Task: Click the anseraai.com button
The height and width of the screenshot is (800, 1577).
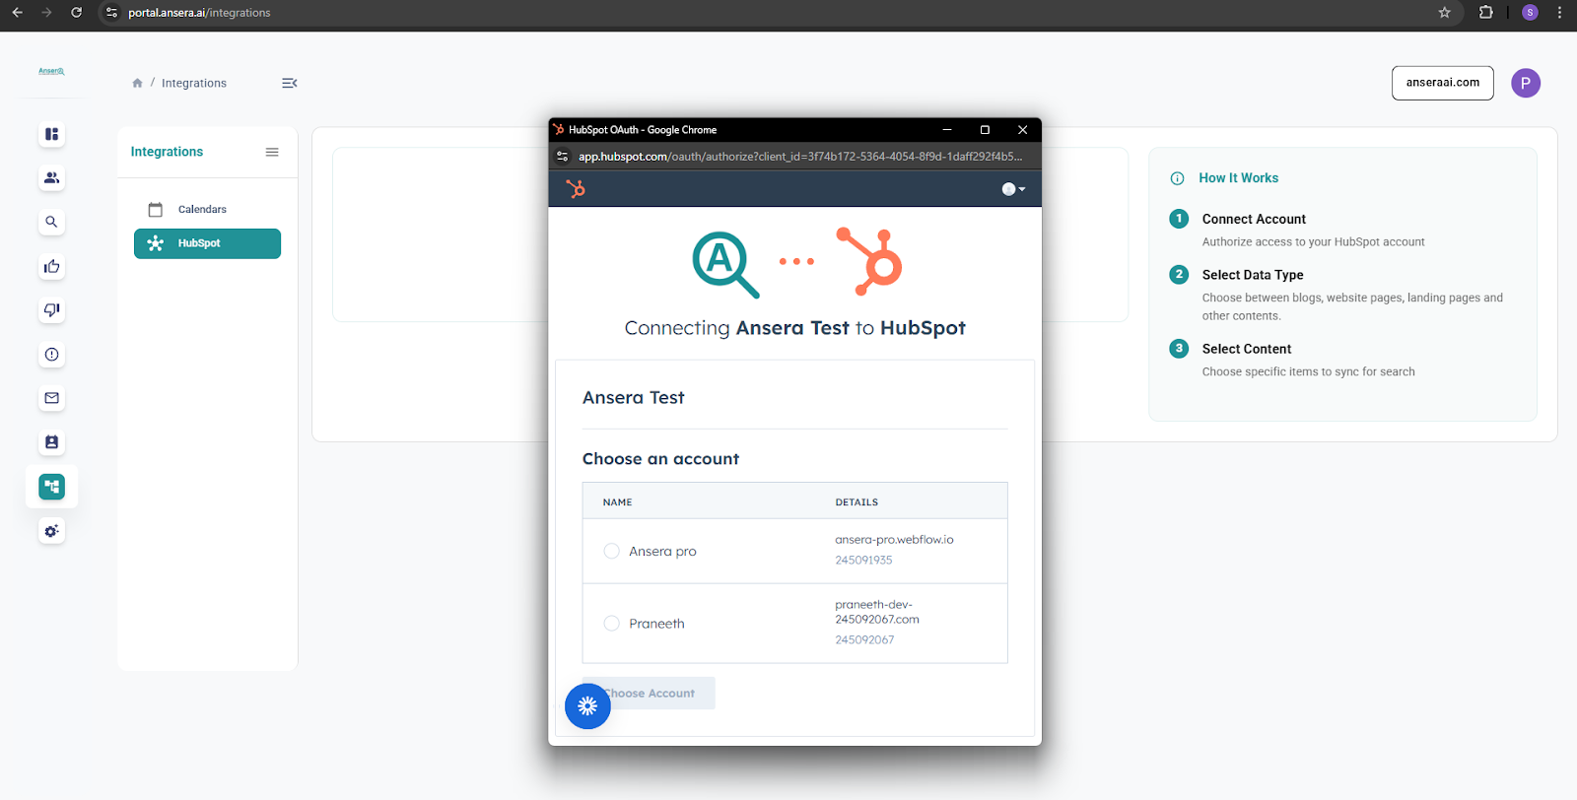Action: pos(1443,83)
